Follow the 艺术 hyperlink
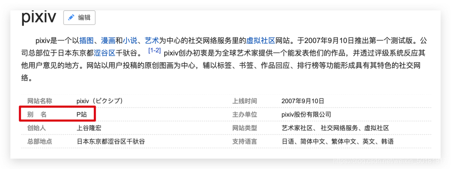The image size is (451, 169). pyautogui.click(x=152, y=41)
